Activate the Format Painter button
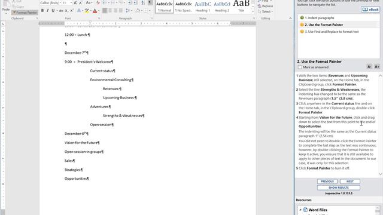 25,12
